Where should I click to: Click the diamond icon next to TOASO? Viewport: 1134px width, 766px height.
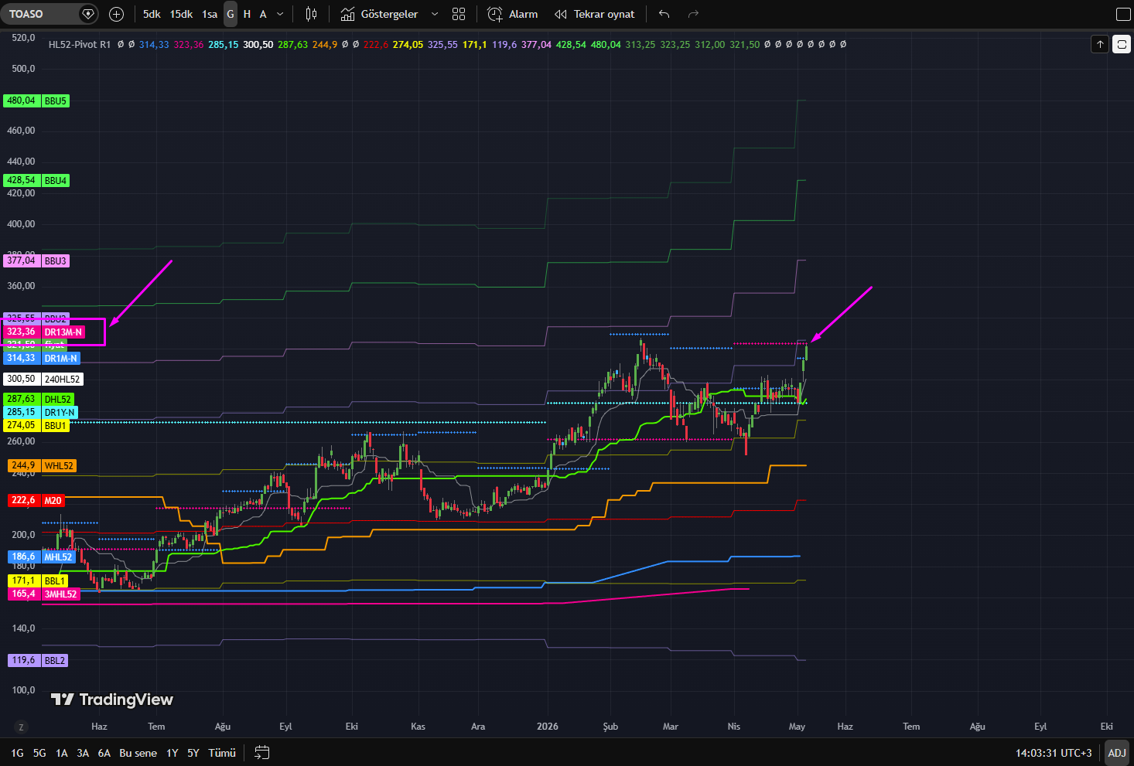click(x=88, y=14)
